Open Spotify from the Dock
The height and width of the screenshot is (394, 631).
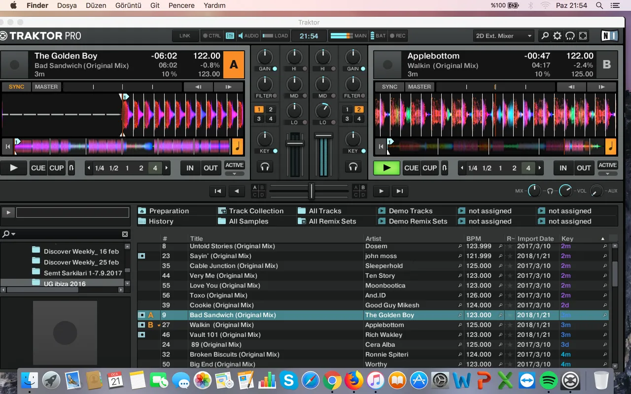pyautogui.click(x=549, y=380)
